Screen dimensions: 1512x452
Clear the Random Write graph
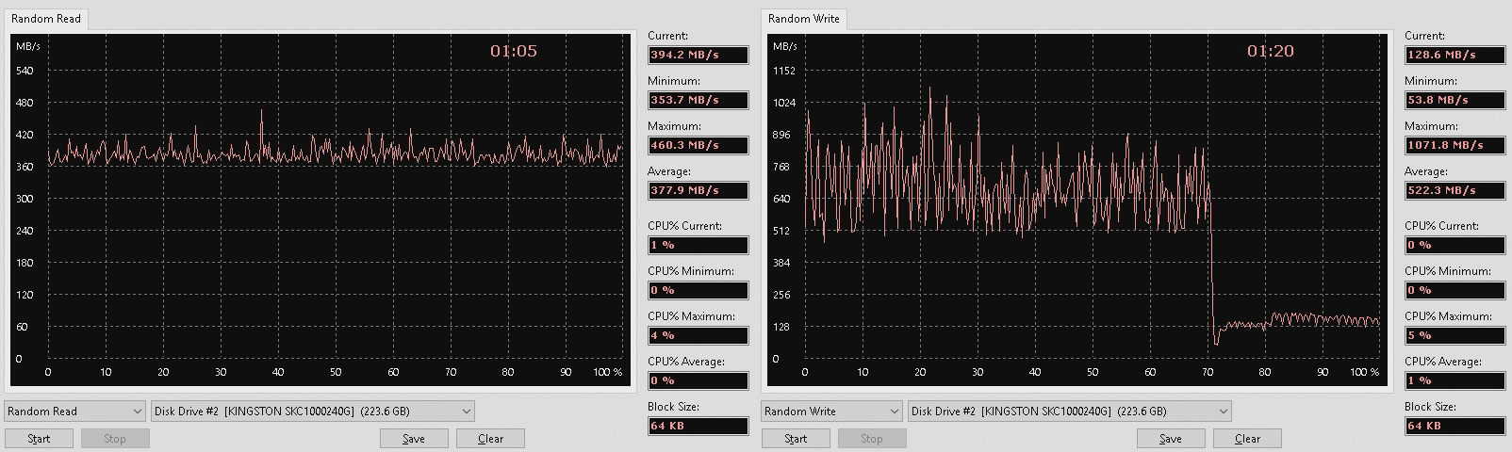(x=1247, y=439)
